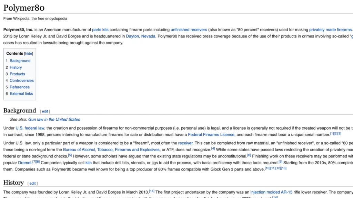
Task: Follow the unfinished receivers link
Action: pos(189,30)
